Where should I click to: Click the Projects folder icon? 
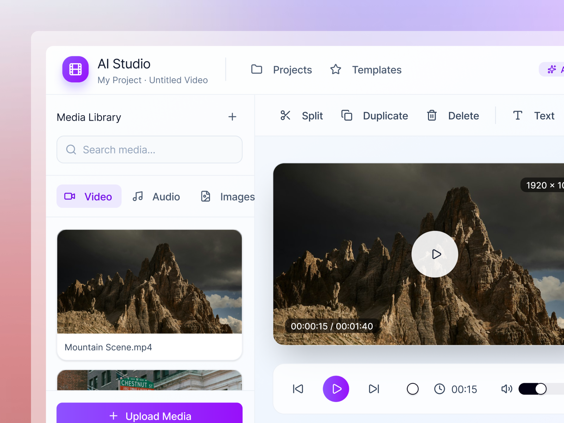click(257, 69)
